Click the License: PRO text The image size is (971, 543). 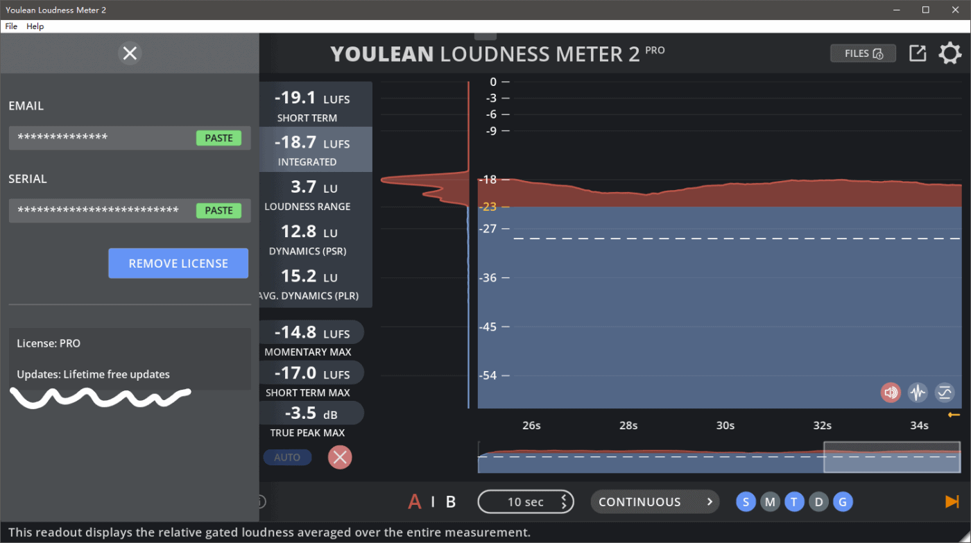pyautogui.click(x=49, y=343)
